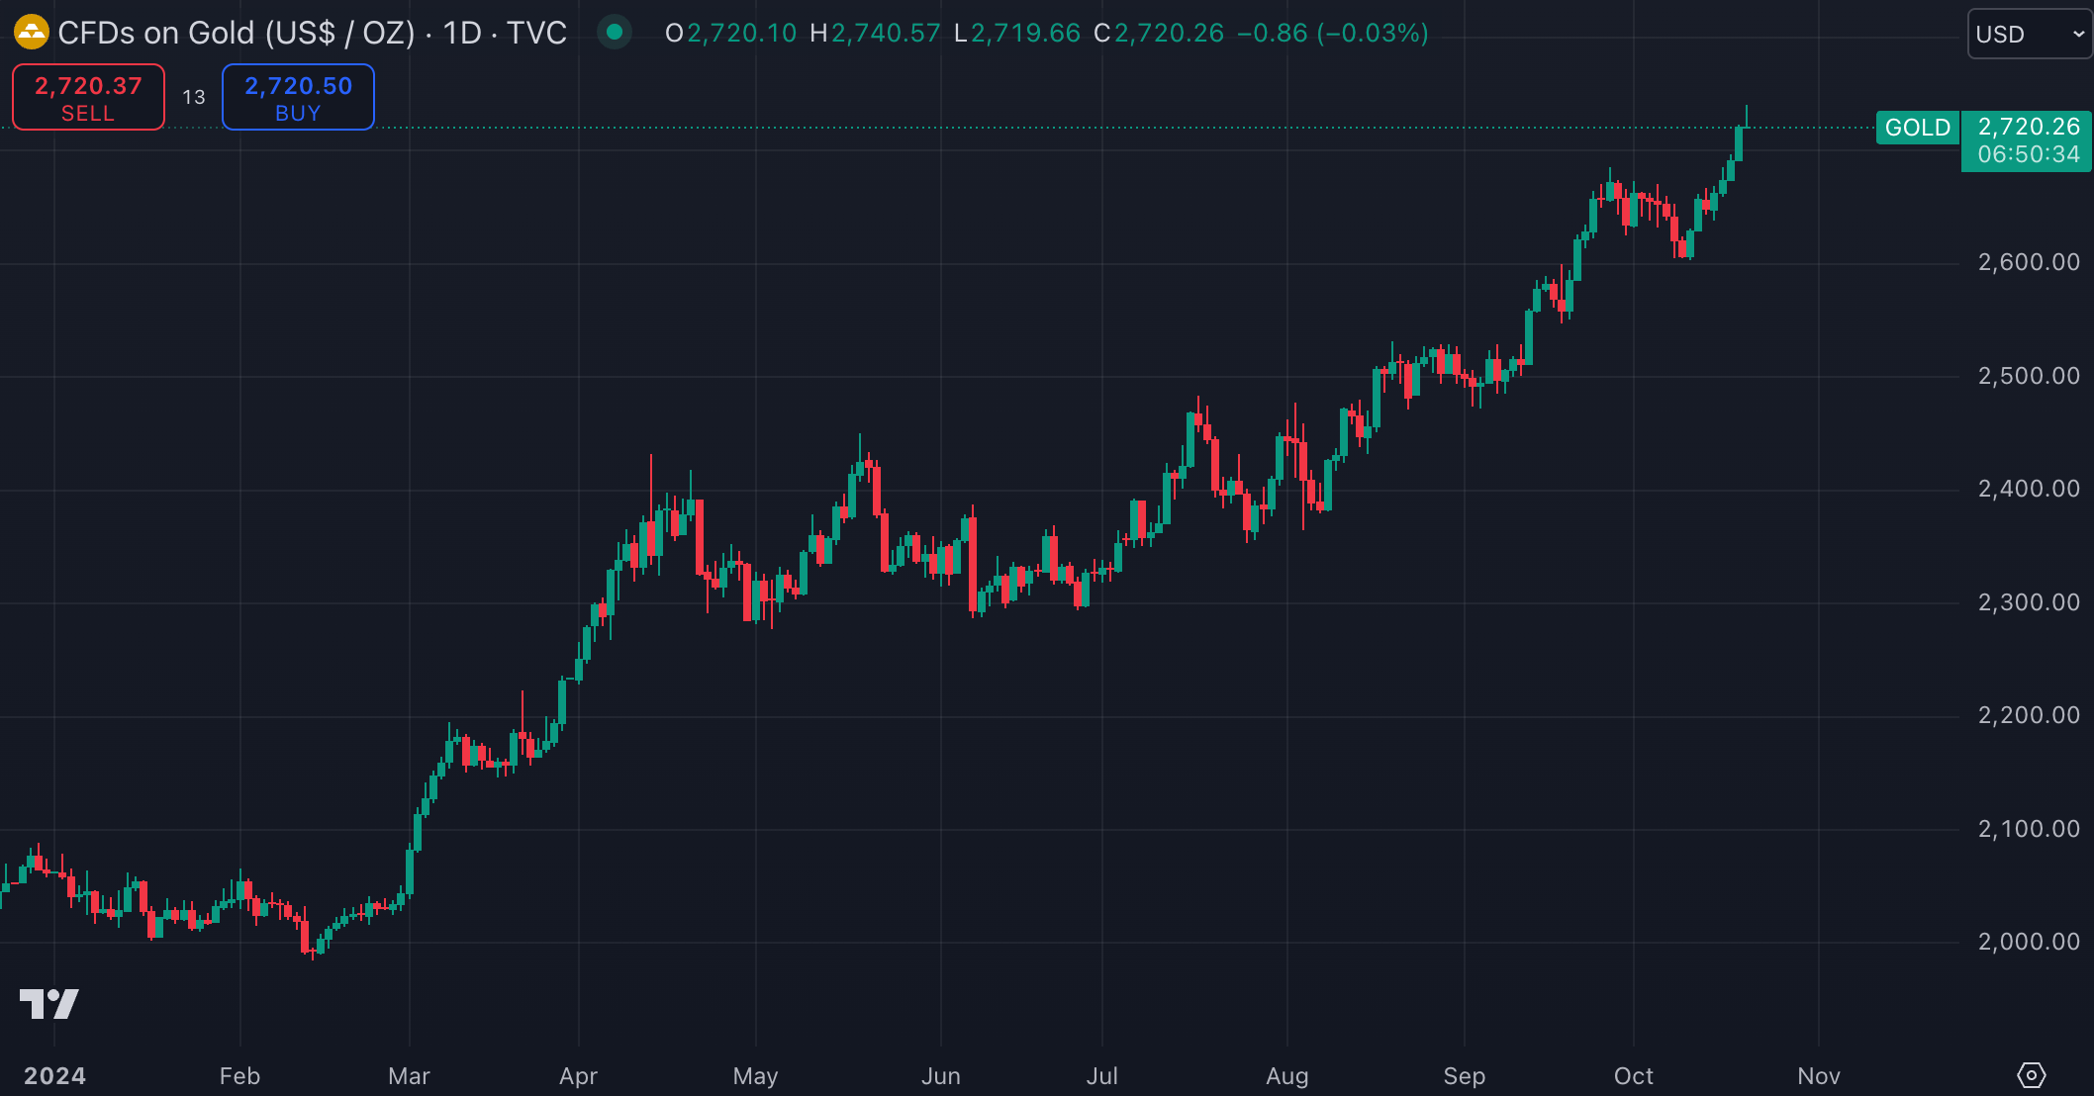Click the change value −0.86 (−0.03%)
The height and width of the screenshot is (1096, 2094).
[1333, 34]
